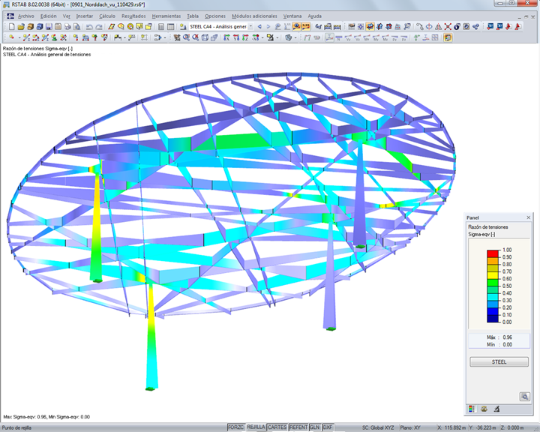Click the dark blue 0.10 legend swatch

point(493,318)
